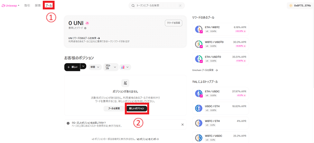Click the info icon beside 獲得したリワード

85,28
